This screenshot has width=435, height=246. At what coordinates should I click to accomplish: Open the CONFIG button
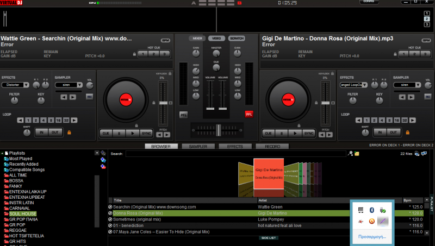pyautogui.click(x=369, y=2)
